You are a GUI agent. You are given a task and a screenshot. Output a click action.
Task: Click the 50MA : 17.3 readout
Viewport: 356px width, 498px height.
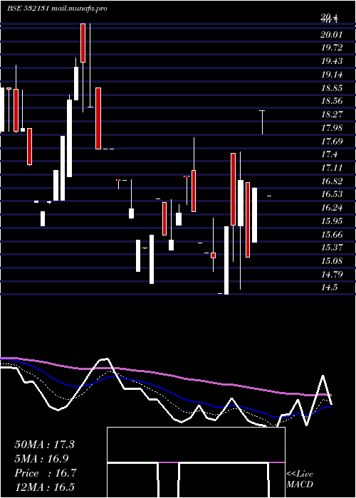pos(44,445)
